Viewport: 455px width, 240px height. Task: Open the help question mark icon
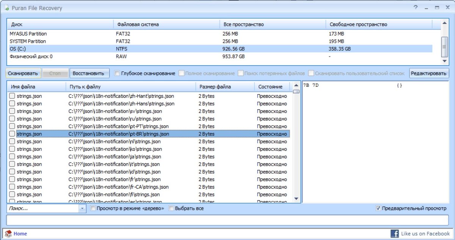tap(416, 8)
